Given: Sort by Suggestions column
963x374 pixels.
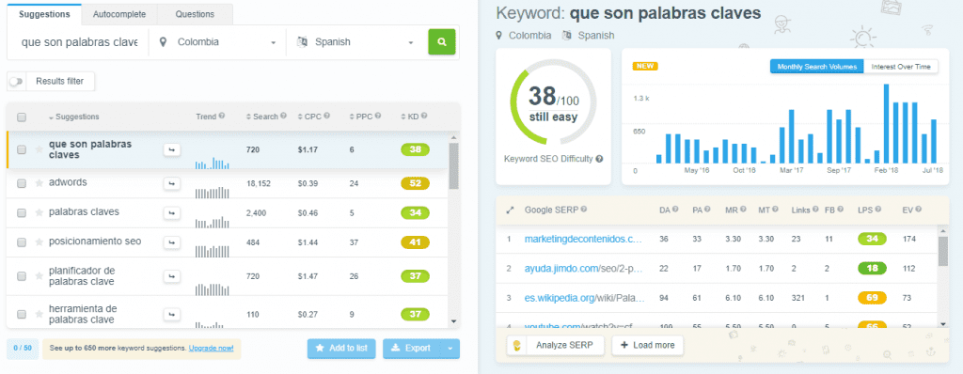Looking at the screenshot, I should [x=73, y=117].
